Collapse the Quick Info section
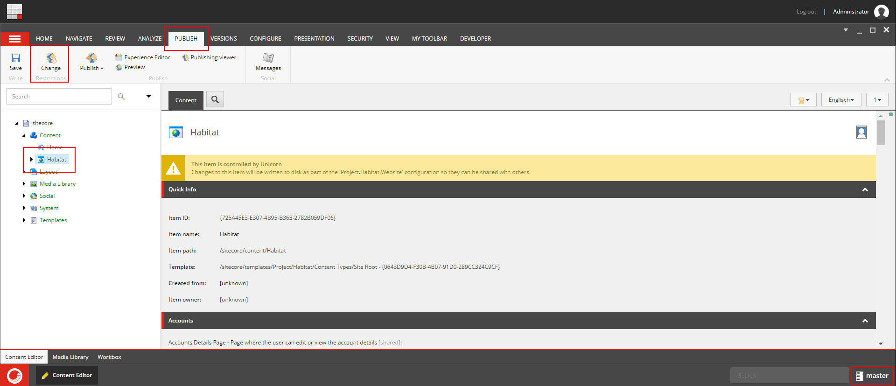Image resolution: width=896 pixels, height=386 pixels. 865,189
